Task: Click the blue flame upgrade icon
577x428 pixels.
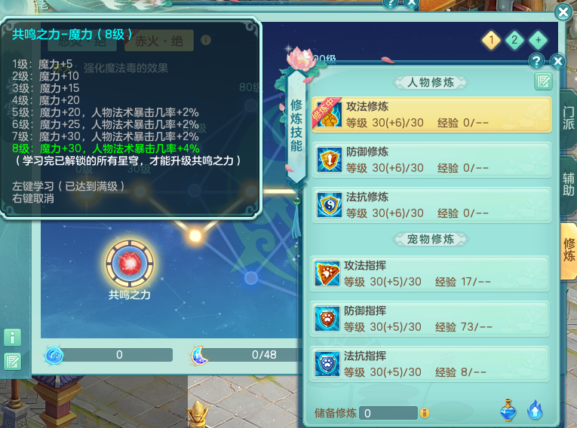Action: pyautogui.click(x=535, y=410)
